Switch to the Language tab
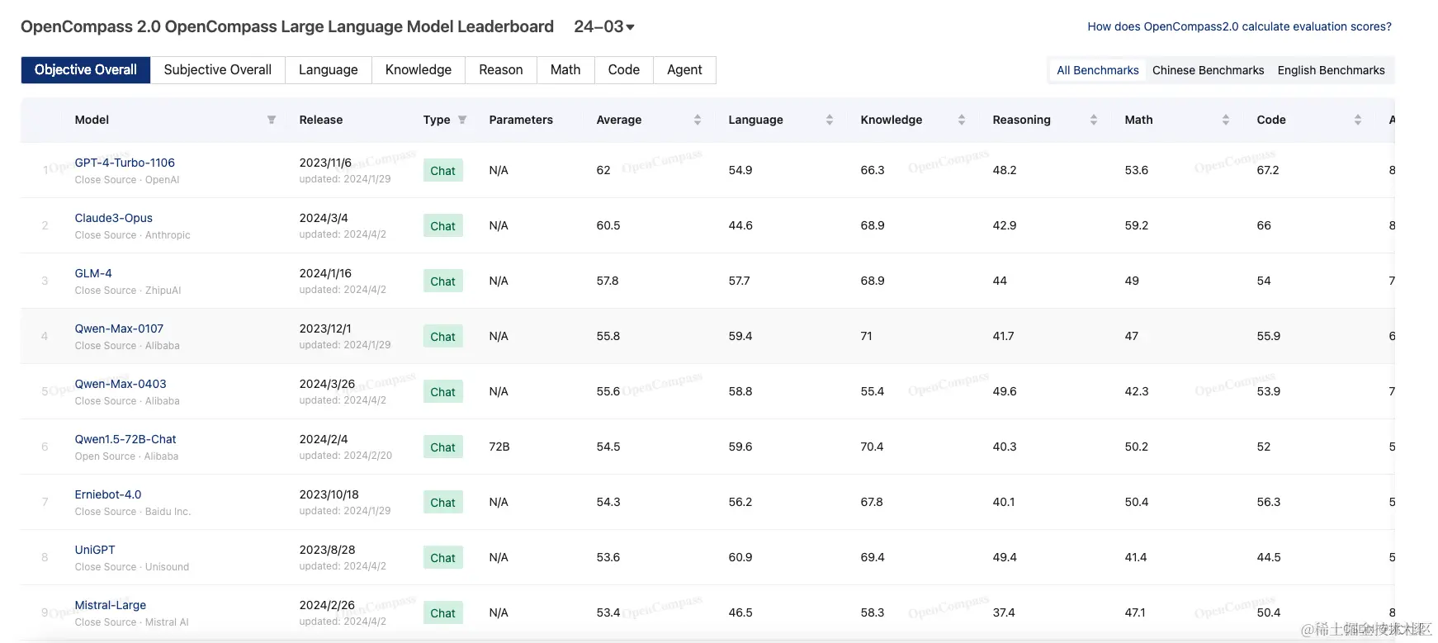This screenshot has width=1438, height=643. tap(329, 70)
